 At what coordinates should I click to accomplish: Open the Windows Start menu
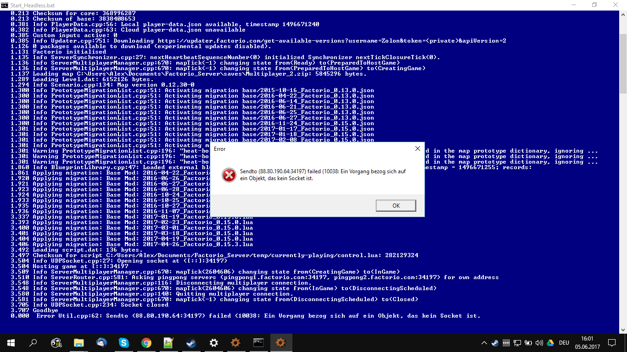coord(11,343)
